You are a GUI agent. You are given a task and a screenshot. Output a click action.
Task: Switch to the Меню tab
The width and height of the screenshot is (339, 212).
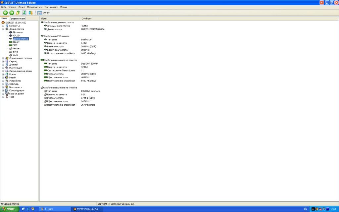pyautogui.click(x=4, y=19)
